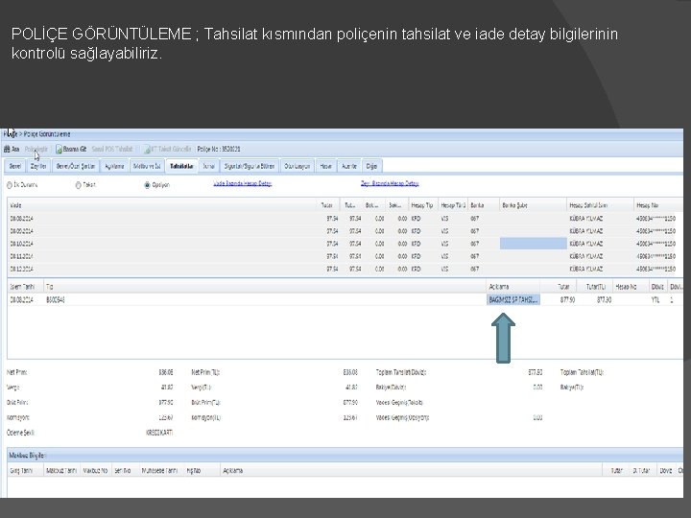Screen dimensions: 691x518
Task: Open the Tahsilatlar tab
Action: click(181, 166)
